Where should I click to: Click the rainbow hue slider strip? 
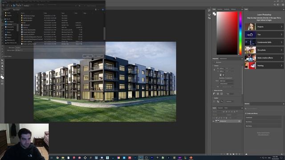(x=240, y=33)
